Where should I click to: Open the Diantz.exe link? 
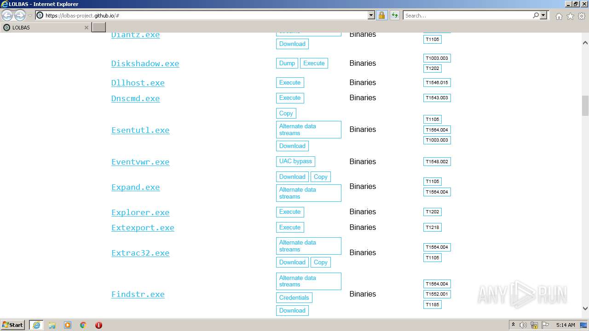135,35
